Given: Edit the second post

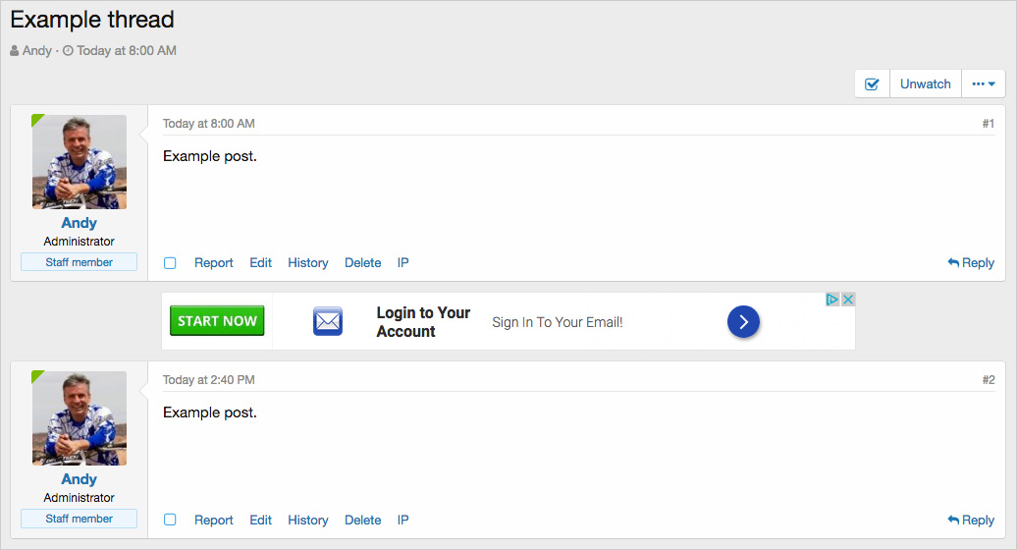Looking at the screenshot, I should pyautogui.click(x=260, y=521).
